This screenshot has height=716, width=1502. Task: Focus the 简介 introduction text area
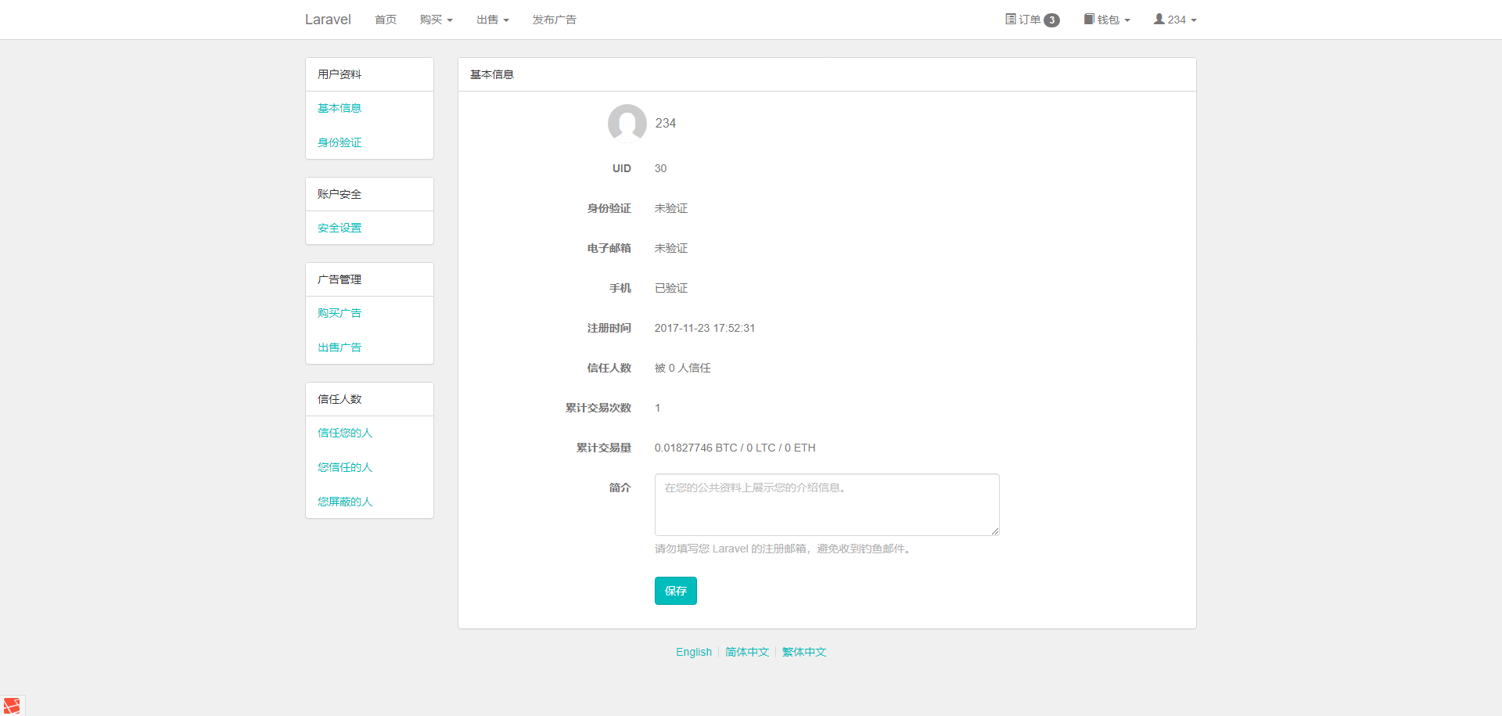pos(827,505)
